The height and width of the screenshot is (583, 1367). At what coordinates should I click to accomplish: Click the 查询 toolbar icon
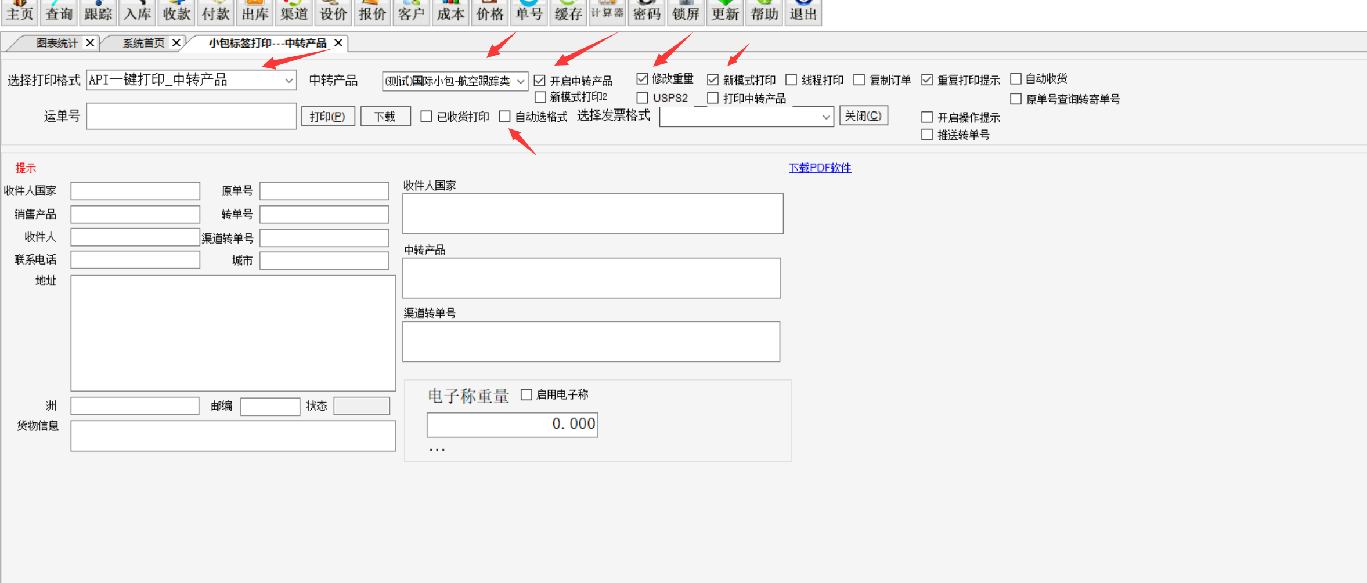(x=59, y=12)
